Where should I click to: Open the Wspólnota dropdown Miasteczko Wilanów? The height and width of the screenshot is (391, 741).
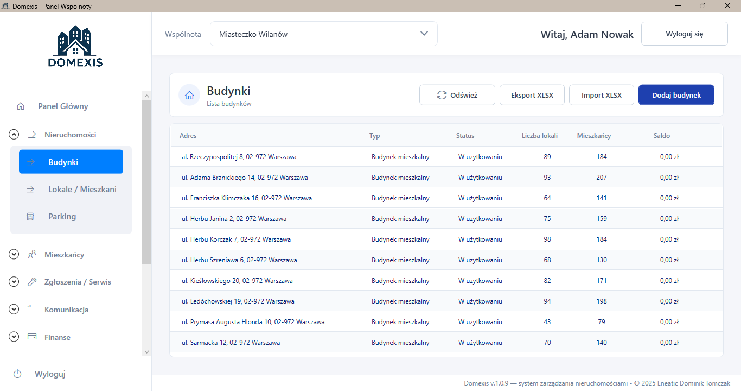click(x=323, y=34)
